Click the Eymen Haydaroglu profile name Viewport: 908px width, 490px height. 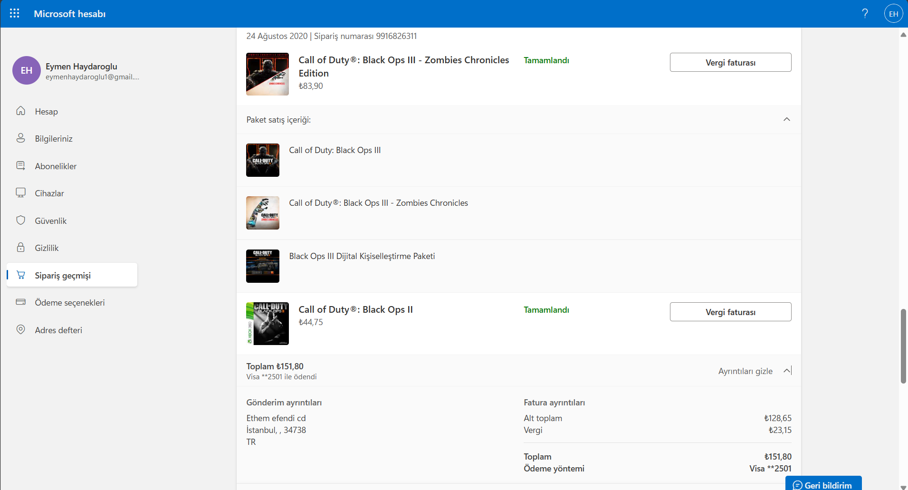click(x=81, y=67)
